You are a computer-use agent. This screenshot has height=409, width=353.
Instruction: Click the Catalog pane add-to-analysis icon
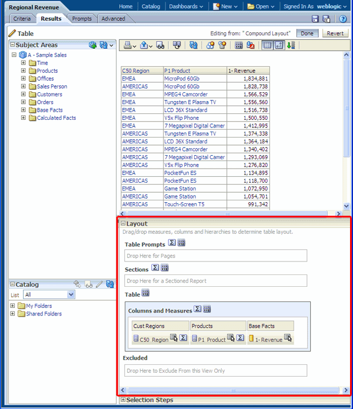(77, 284)
